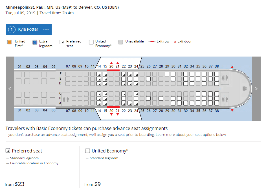The width and height of the screenshot is (266, 193).
Task: Click the United Economy legend icon
Action: coord(91,41)
